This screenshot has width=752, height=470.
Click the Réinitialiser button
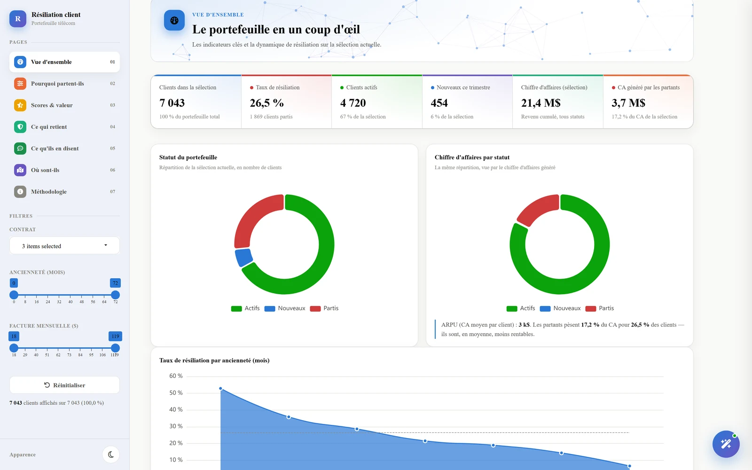coord(64,385)
